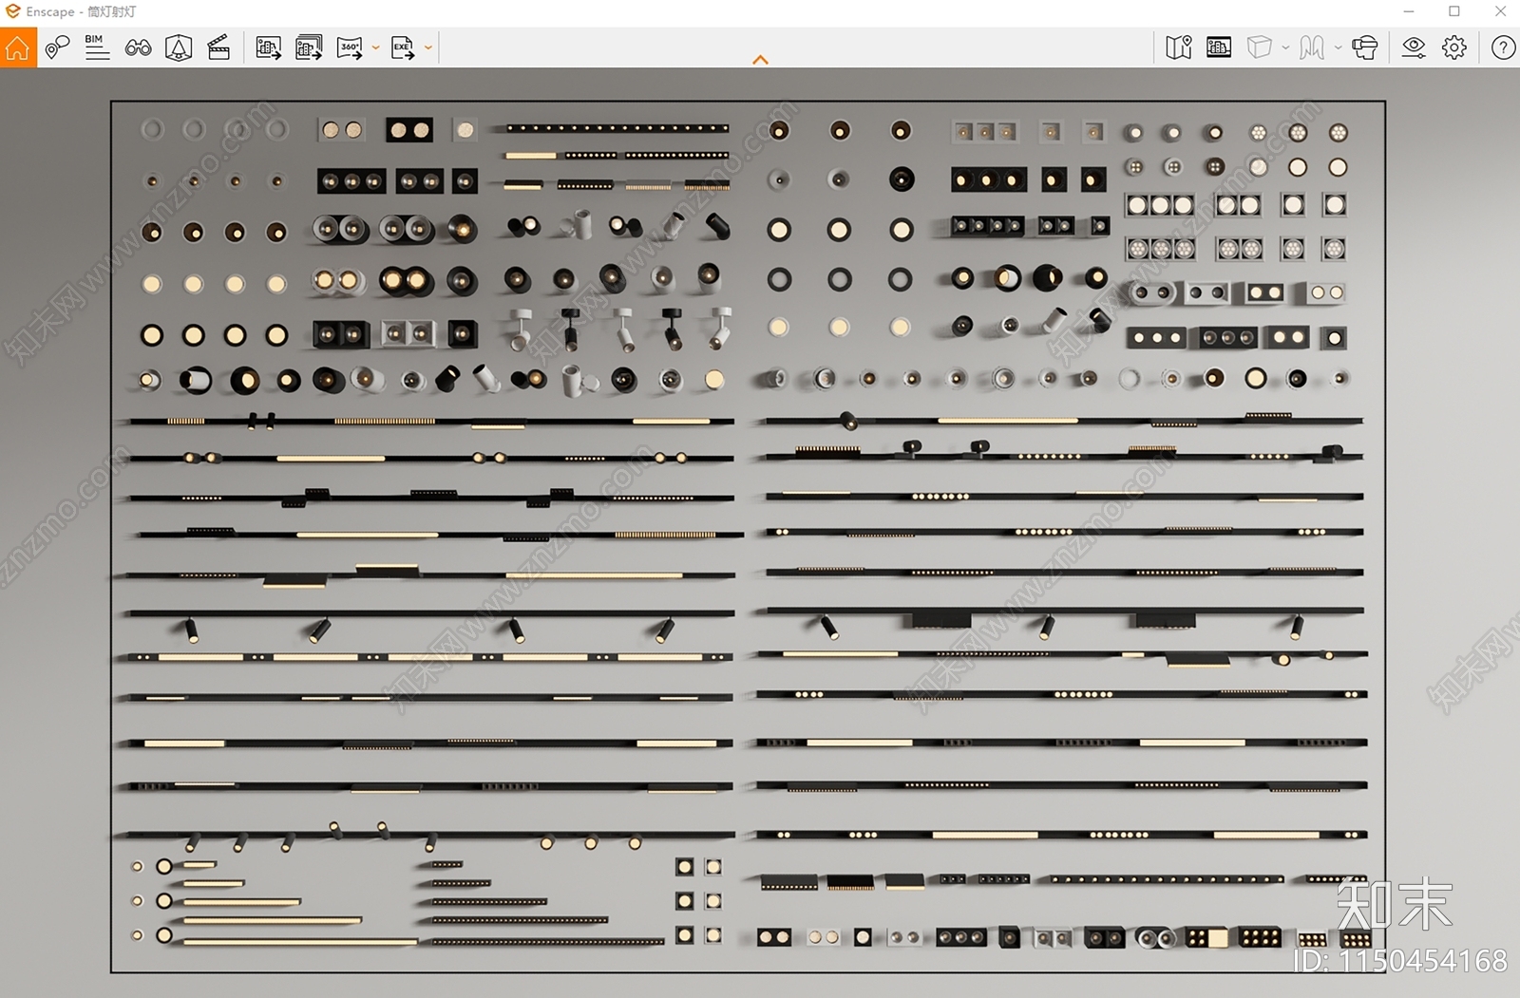Toggle the BIM info panel
The image size is (1520, 998).
(97, 47)
